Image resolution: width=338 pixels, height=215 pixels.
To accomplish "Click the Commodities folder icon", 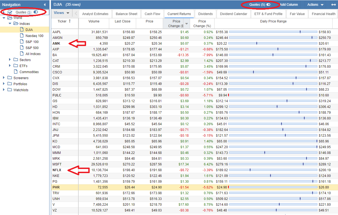I will pos(16,72).
